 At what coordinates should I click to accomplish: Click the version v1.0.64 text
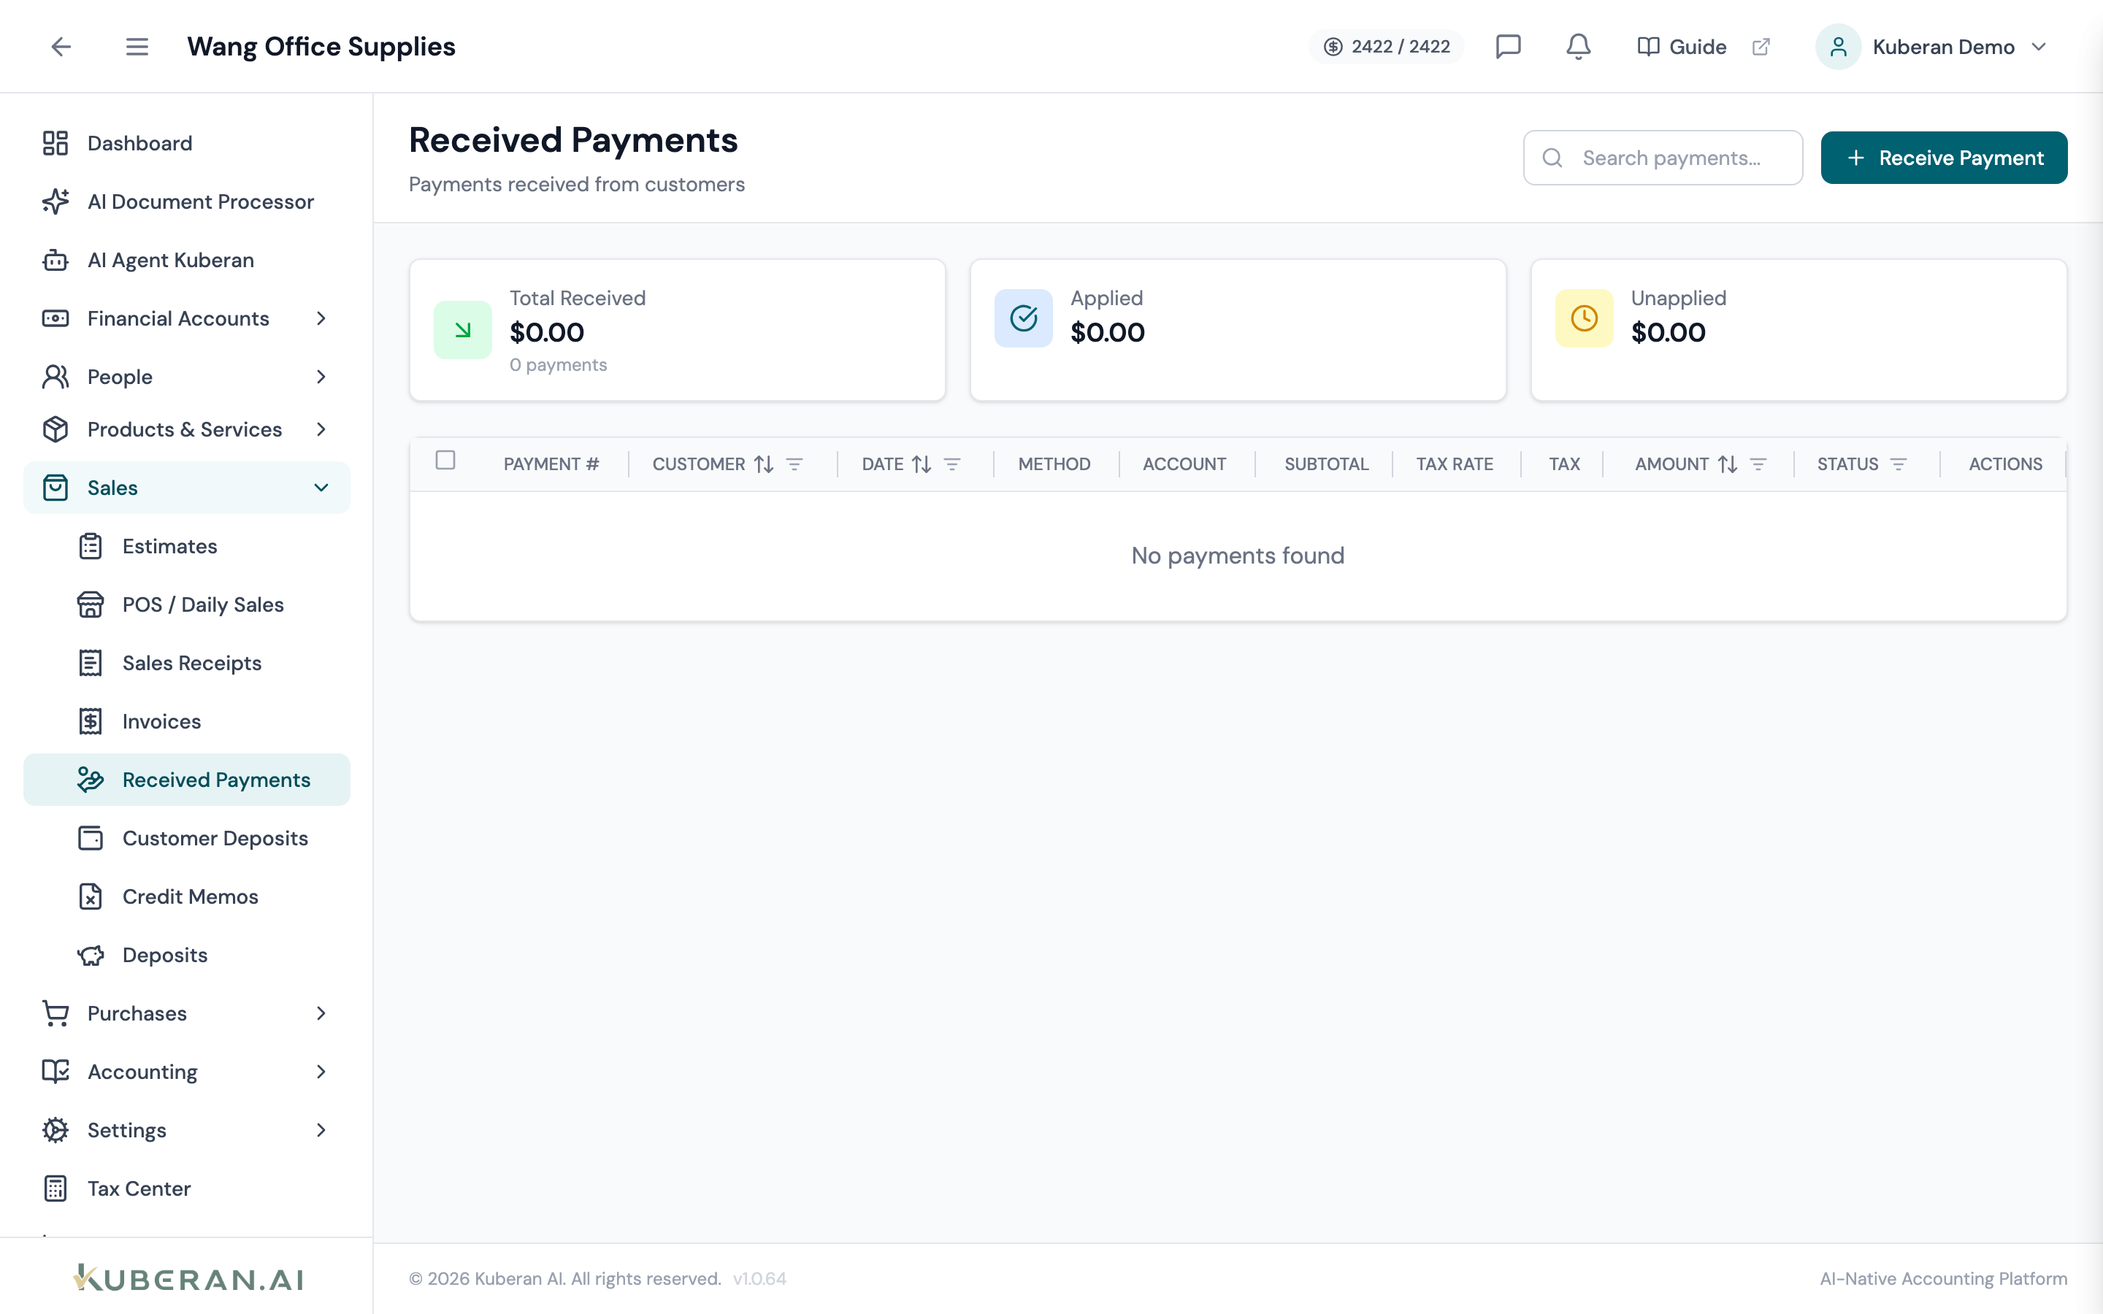759,1278
